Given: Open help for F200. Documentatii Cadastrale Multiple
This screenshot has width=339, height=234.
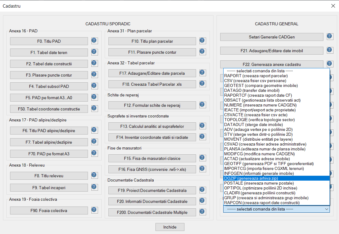Looking at the screenshot, I should 202,211.
